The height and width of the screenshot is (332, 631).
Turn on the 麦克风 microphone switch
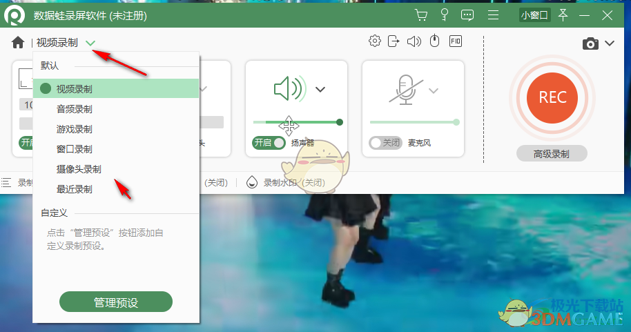385,143
